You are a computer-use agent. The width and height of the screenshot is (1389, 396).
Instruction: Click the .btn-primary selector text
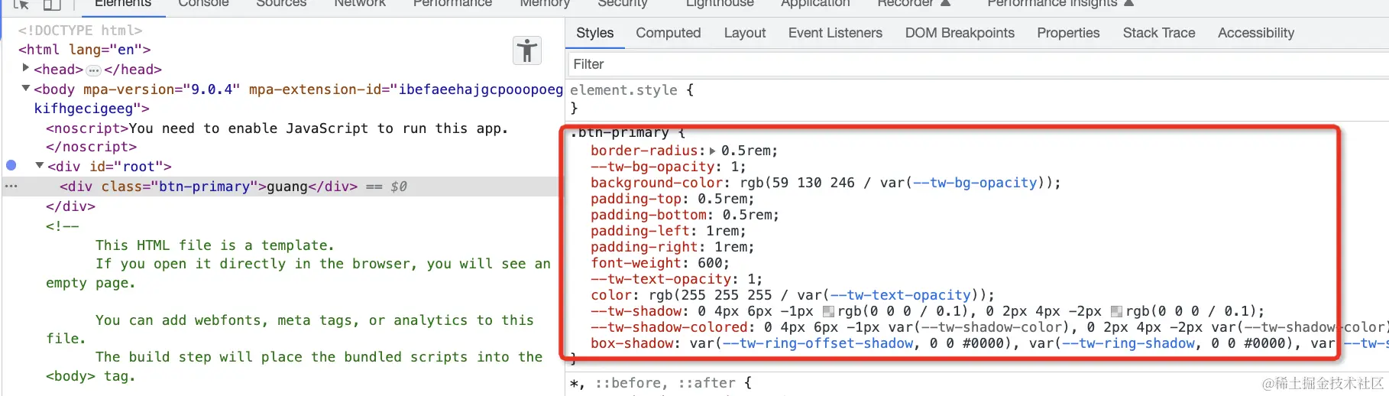click(619, 133)
